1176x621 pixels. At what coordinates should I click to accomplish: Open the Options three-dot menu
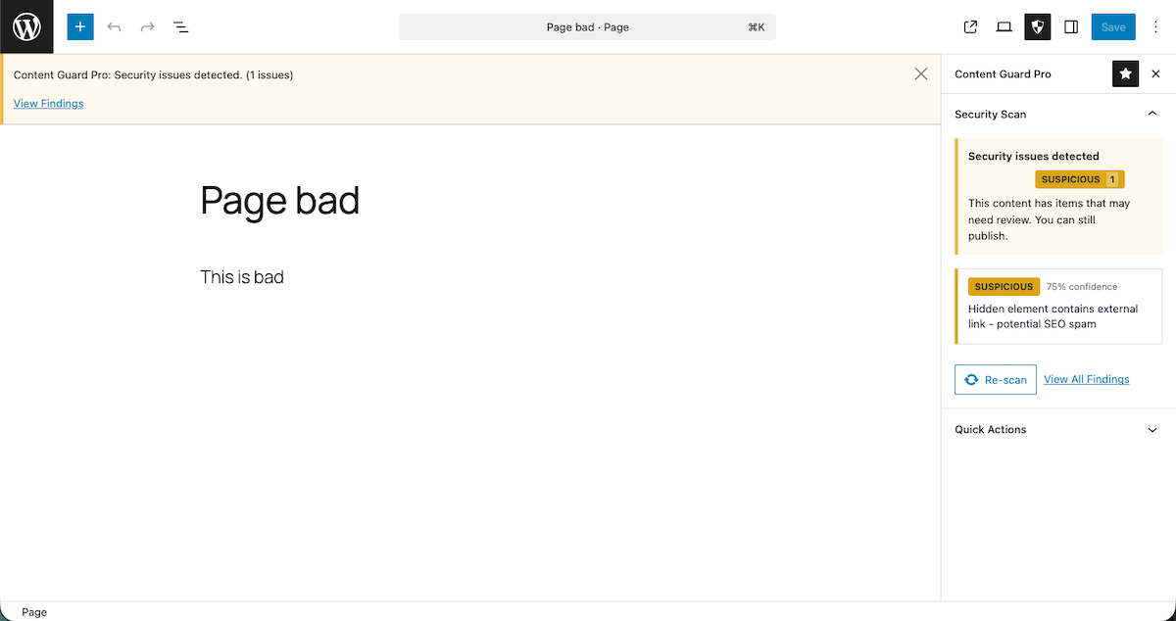1155,26
